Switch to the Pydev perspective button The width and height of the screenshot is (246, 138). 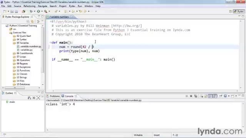(239, 11)
